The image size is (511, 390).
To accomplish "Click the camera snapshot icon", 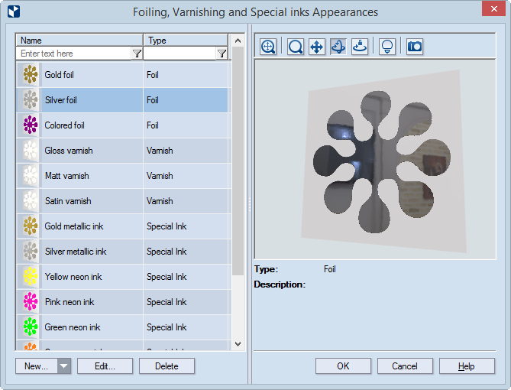I will point(414,47).
